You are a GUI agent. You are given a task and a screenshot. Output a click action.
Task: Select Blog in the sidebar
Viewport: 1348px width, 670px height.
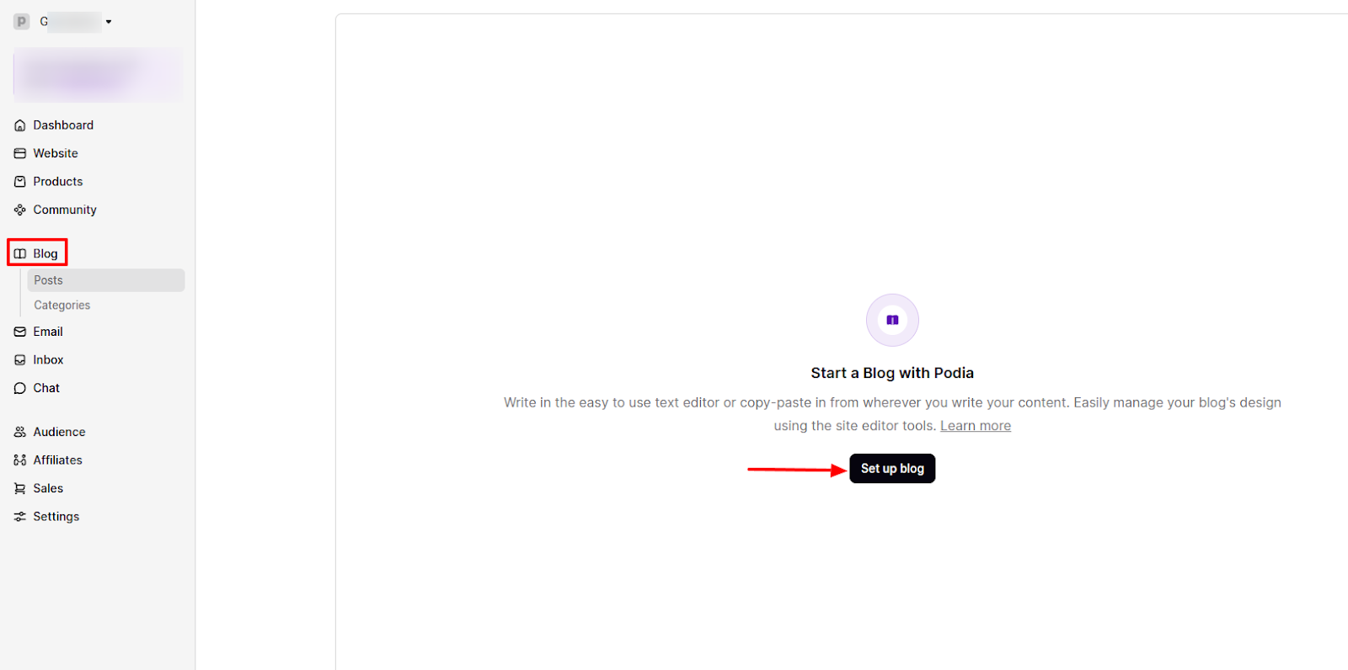point(45,253)
